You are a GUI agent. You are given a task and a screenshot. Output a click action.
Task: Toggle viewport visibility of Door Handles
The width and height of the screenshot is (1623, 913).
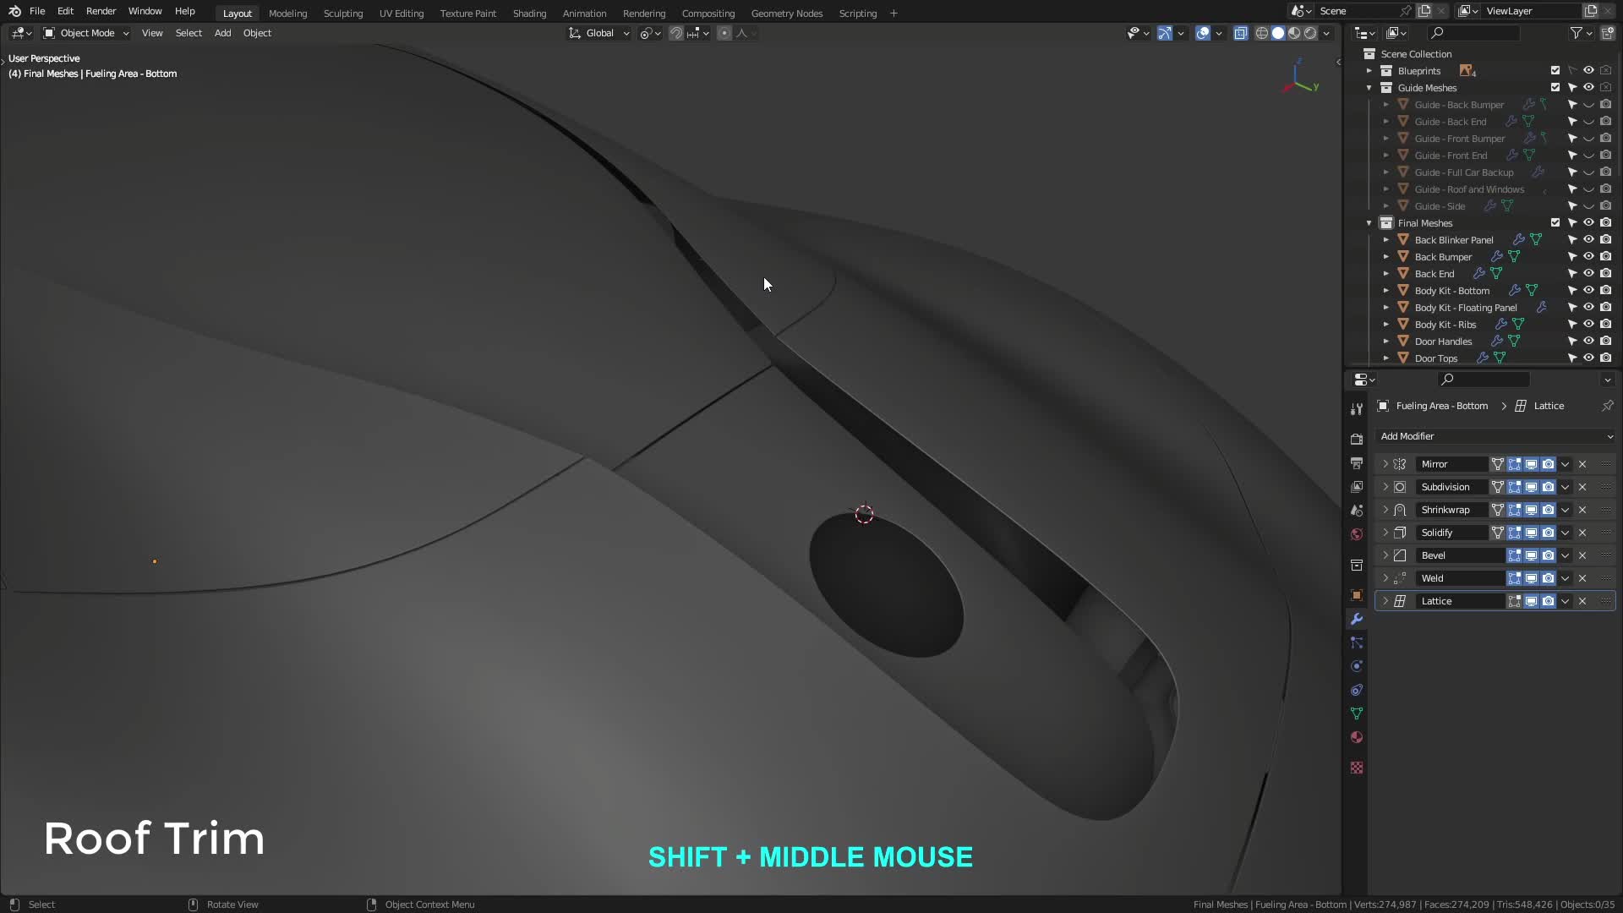(1588, 342)
